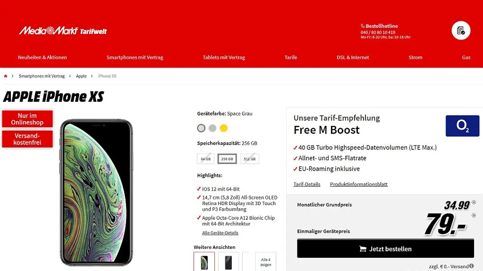Open the Tarif-Details link
This screenshot has width=483, height=271.
(307, 184)
